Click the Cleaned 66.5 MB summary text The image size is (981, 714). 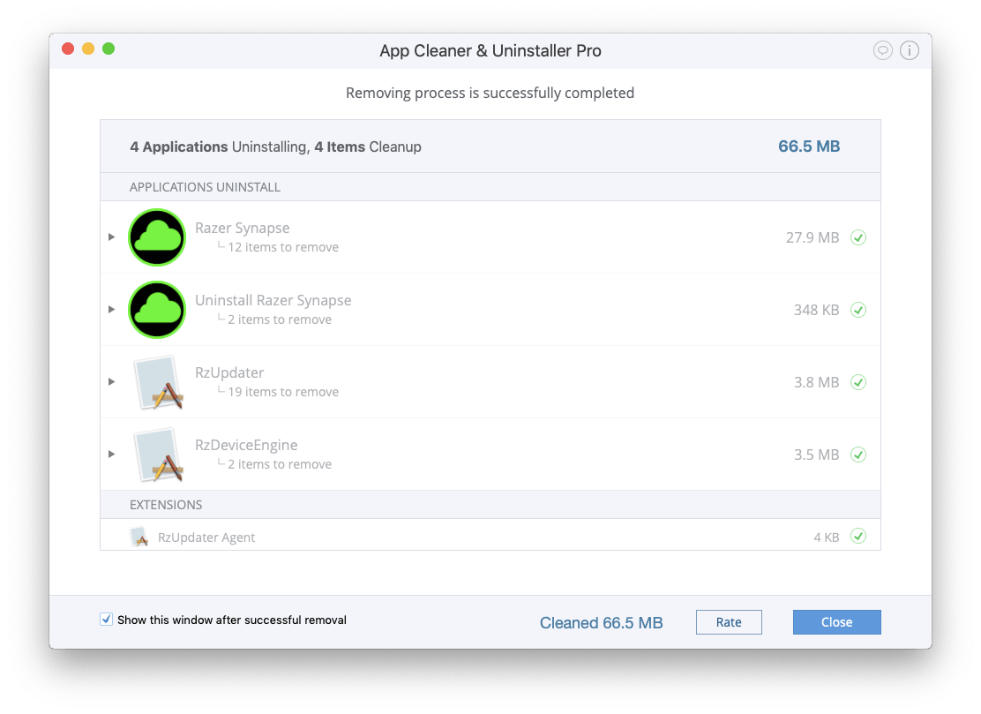602,622
